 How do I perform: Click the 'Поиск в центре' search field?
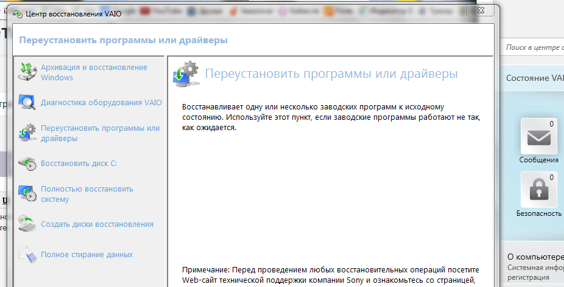tap(534, 47)
